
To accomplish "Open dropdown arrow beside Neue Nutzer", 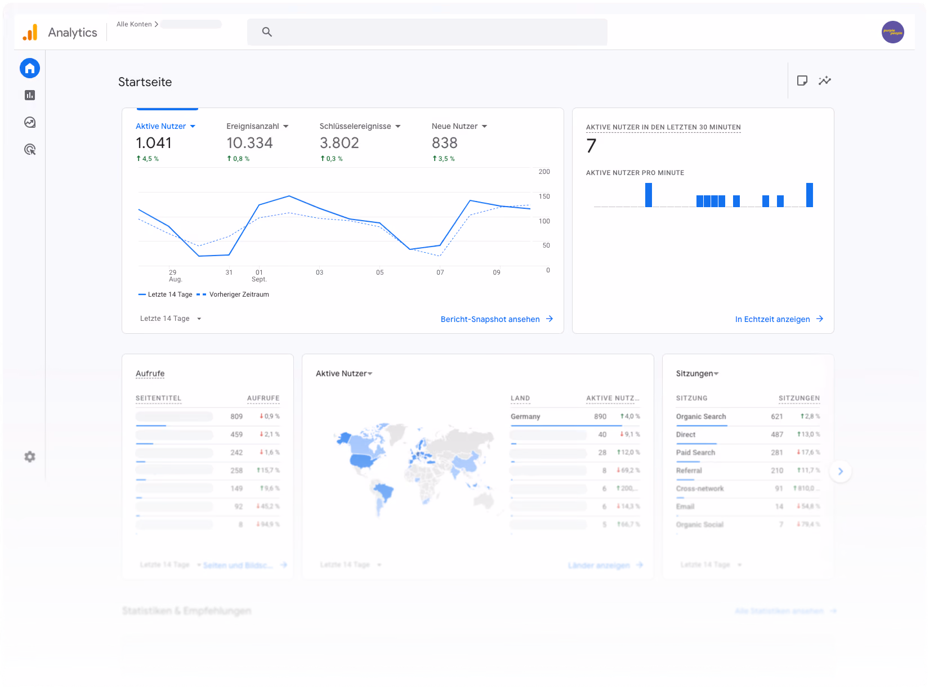I will tap(484, 127).
